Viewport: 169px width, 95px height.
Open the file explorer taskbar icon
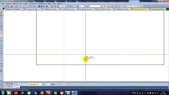click(9, 93)
